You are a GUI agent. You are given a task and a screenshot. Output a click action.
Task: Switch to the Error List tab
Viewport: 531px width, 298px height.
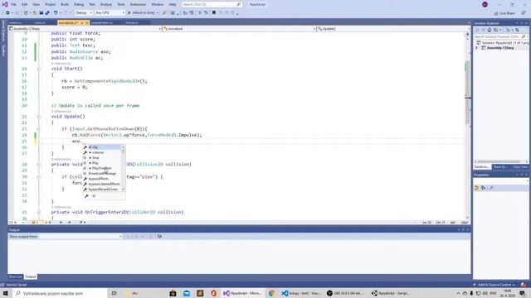[15, 276]
